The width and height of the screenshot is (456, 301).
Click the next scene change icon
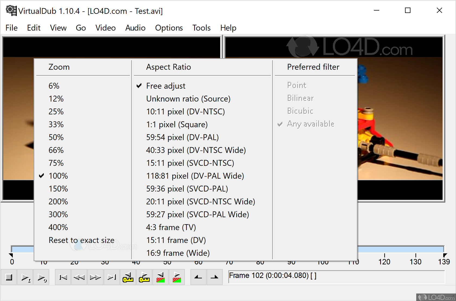[x=177, y=277]
